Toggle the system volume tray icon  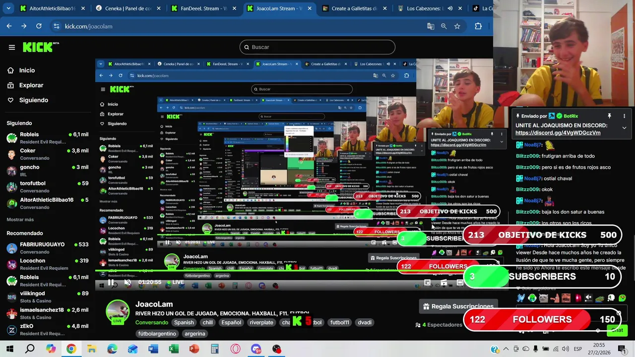tap(565, 349)
